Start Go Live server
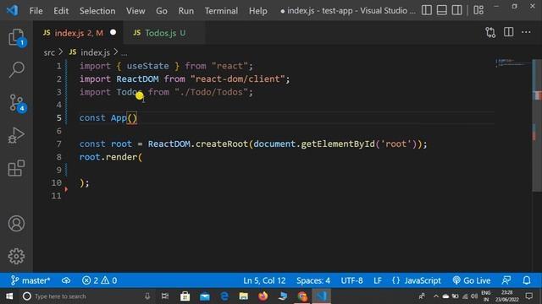 pos(472,280)
